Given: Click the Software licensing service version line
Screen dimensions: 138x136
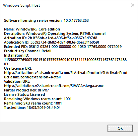Looking at the screenshot, I should (x=46, y=20).
